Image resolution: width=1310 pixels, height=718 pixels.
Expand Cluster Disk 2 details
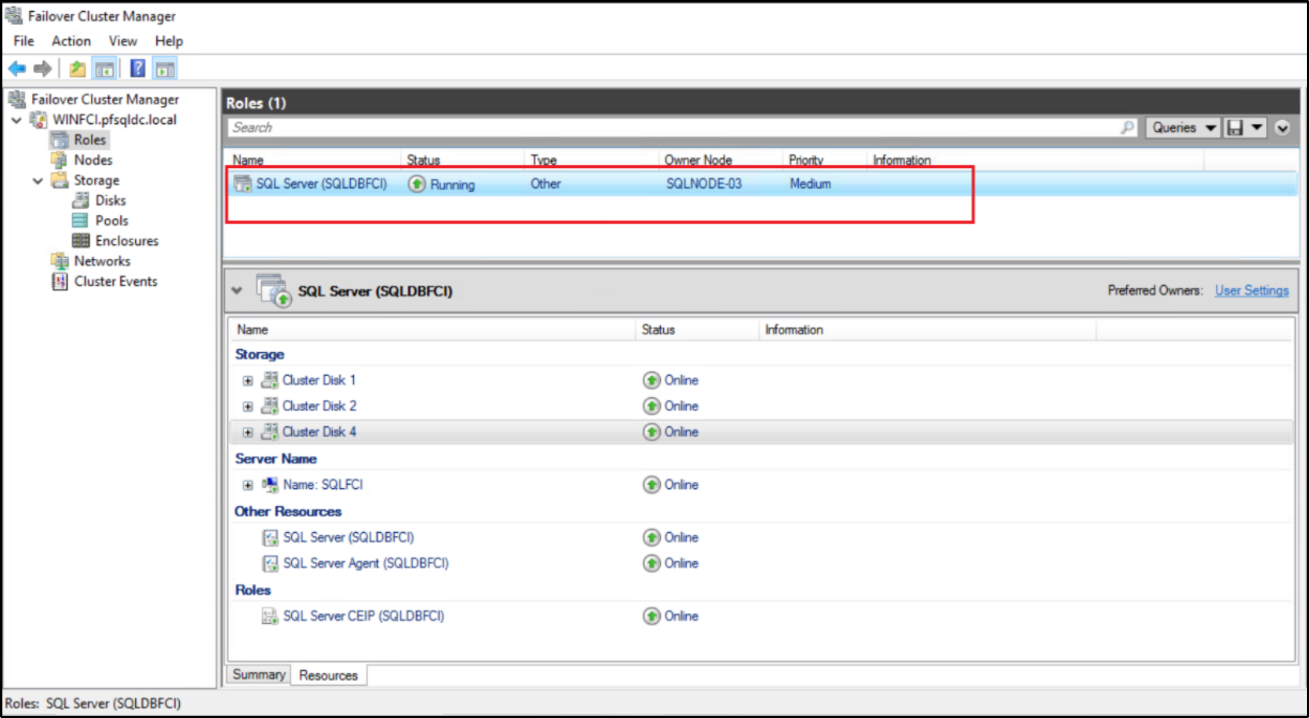248,406
